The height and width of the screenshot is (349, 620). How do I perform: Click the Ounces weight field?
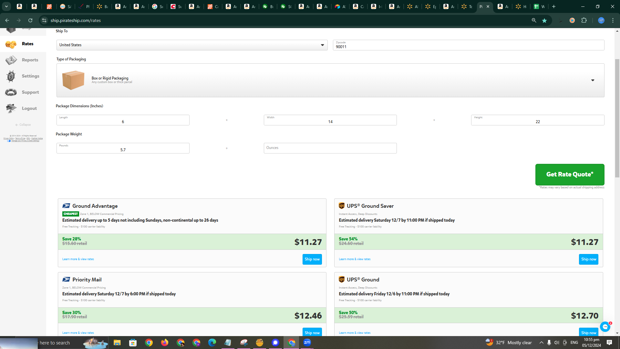click(x=330, y=148)
